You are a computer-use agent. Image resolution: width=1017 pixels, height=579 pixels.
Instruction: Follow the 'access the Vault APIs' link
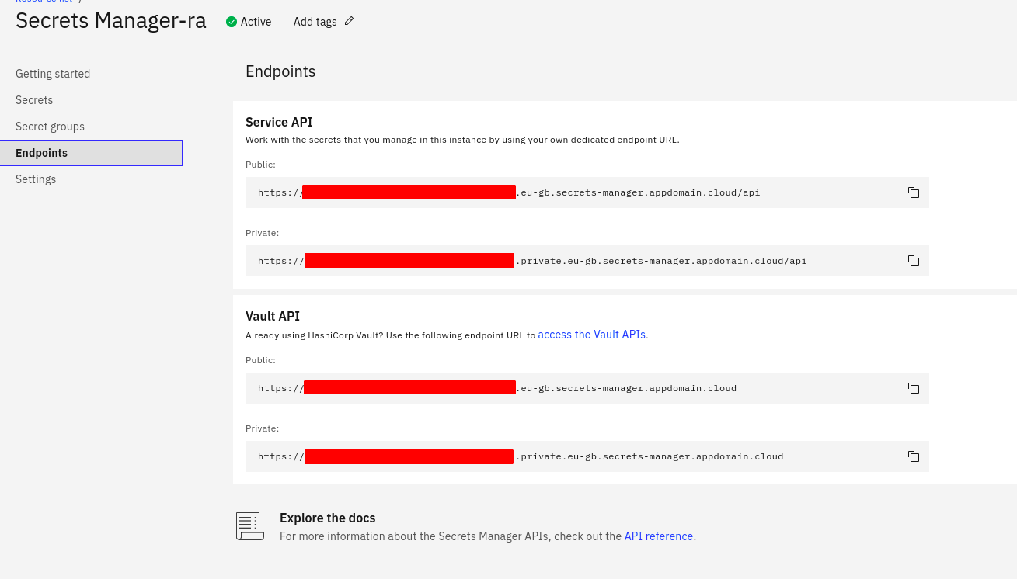click(592, 335)
